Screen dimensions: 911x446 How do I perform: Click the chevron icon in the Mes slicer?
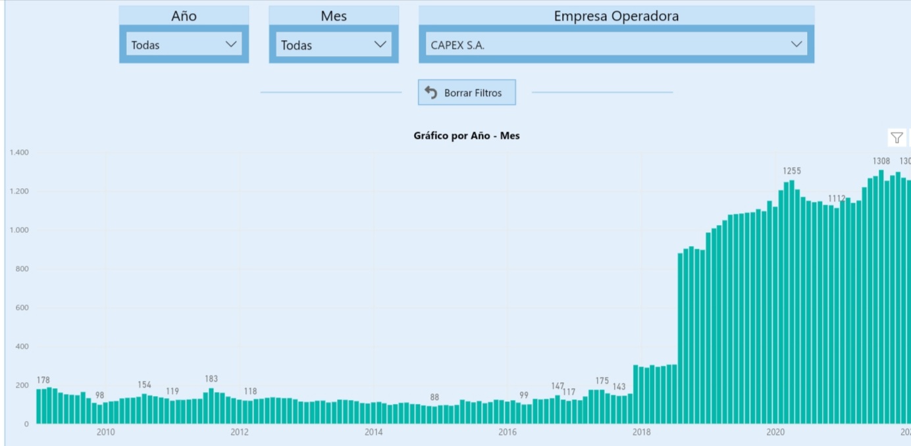[x=379, y=44]
